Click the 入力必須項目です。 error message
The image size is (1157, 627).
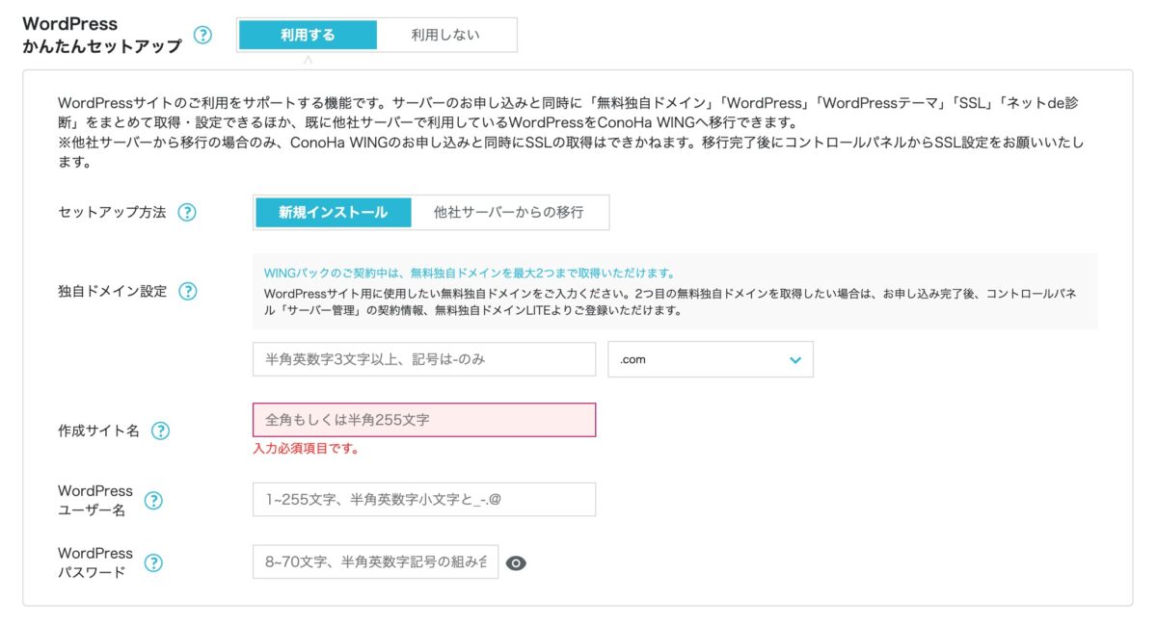pos(307,449)
